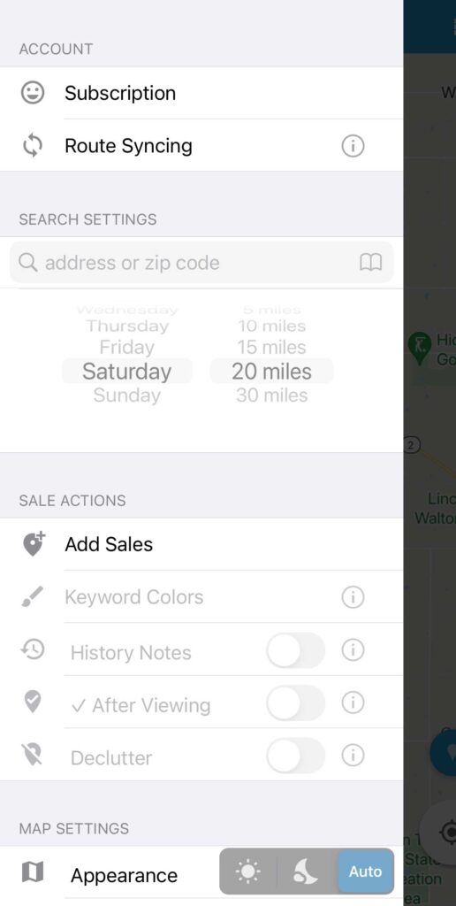View info about After Viewing option
Screen dimensions: 456x906
click(353, 703)
